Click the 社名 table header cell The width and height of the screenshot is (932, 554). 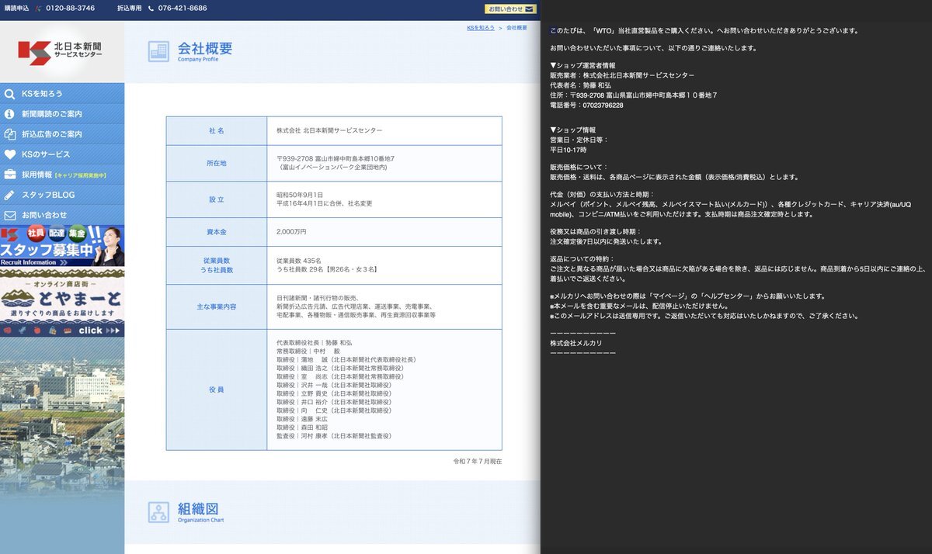pos(217,131)
